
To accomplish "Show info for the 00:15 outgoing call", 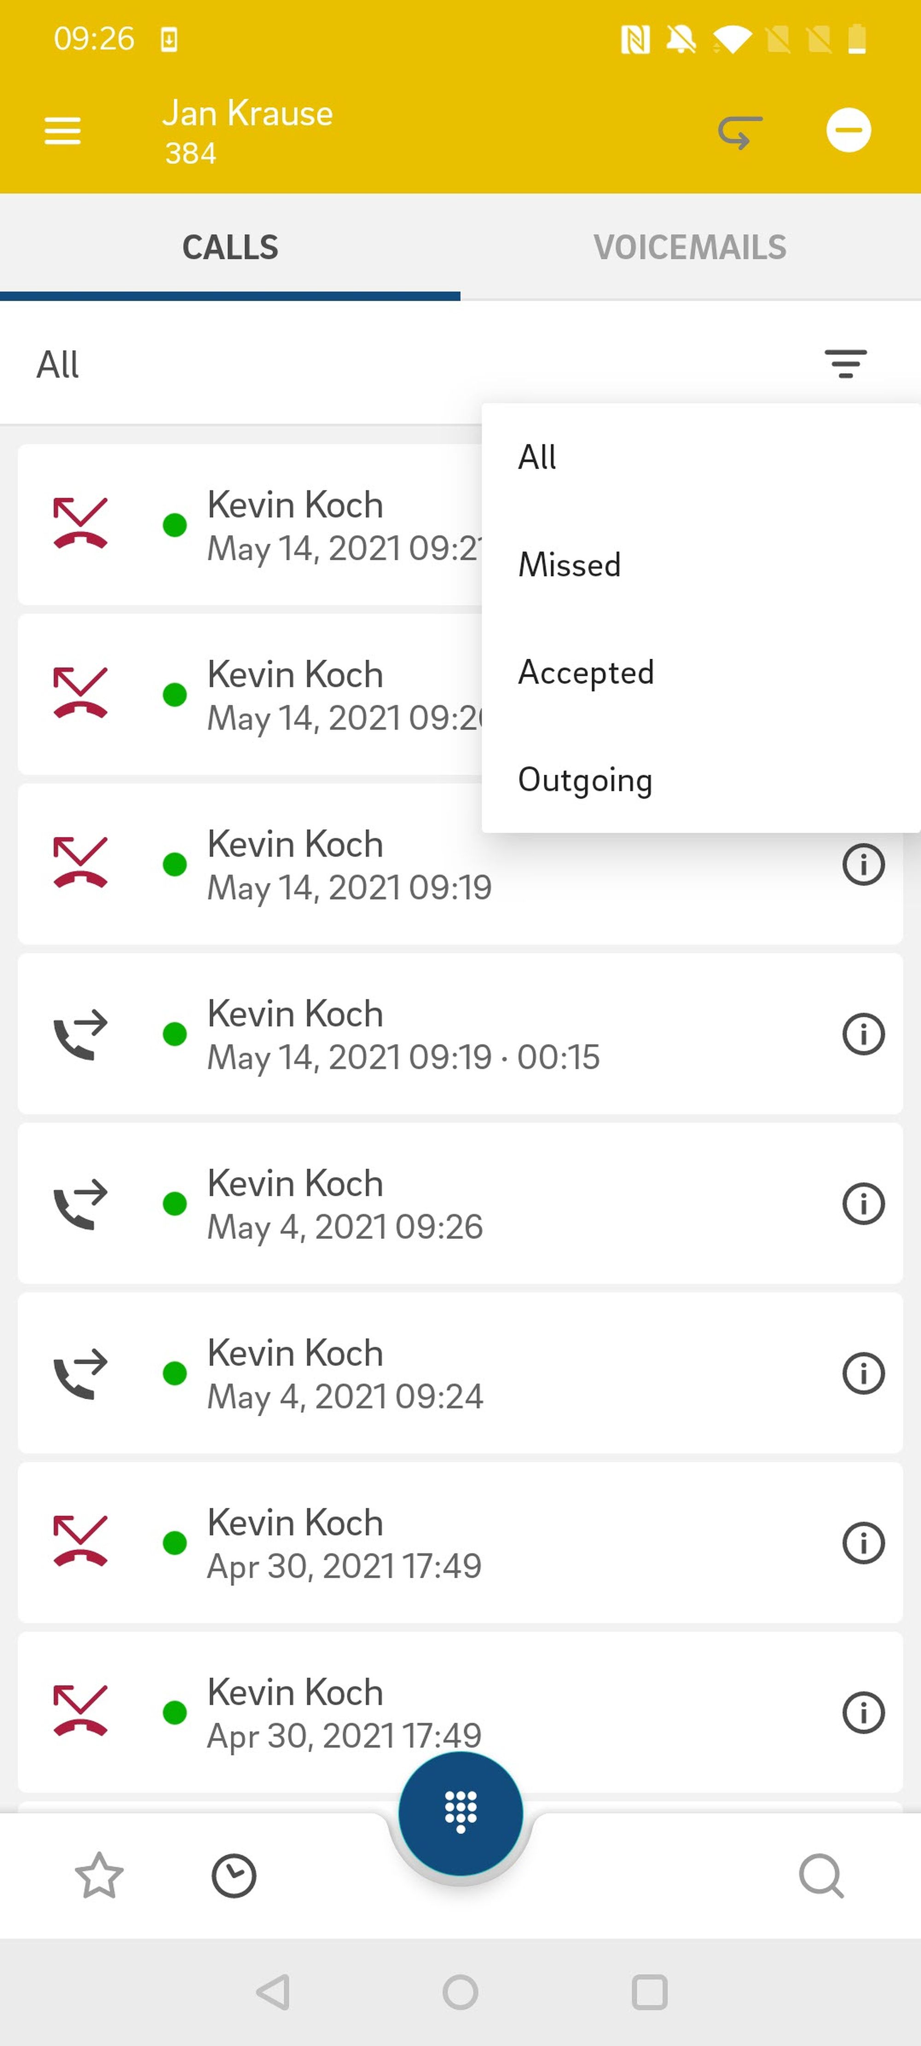I will coord(863,1033).
